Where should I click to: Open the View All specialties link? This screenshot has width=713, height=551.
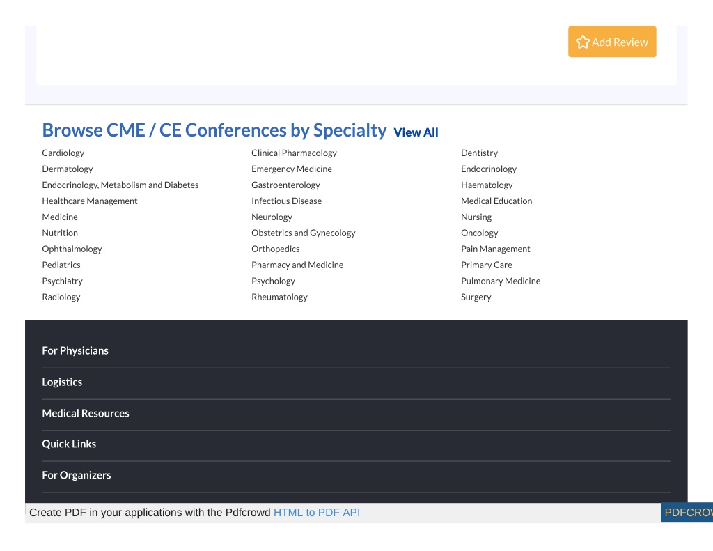click(x=416, y=132)
